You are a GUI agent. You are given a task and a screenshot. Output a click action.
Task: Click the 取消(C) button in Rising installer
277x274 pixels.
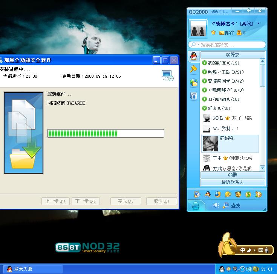161,201
